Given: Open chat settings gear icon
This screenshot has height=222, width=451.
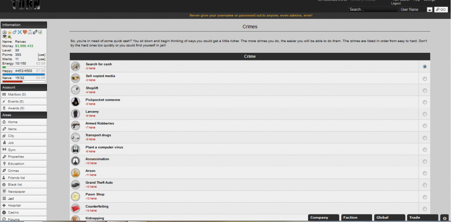Looking at the screenshot, I should click(x=444, y=218).
